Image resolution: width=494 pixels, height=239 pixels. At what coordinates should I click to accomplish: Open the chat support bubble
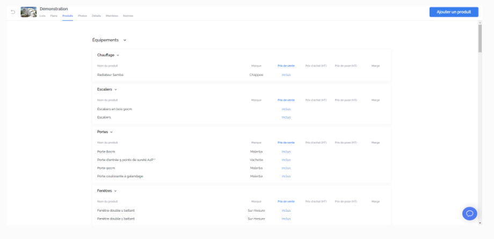point(469,213)
